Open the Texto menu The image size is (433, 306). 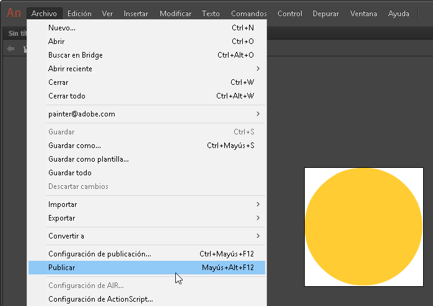[211, 14]
